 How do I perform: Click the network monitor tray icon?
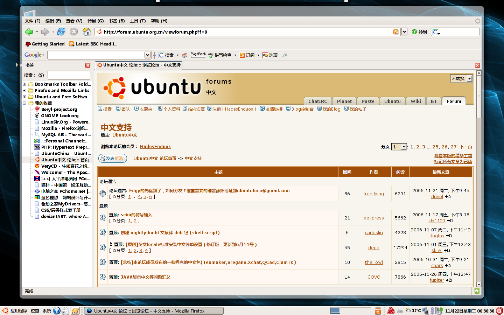[425, 311]
